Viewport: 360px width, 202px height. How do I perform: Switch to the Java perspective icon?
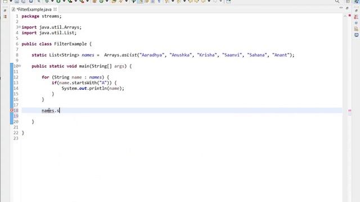(x=357, y=1)
